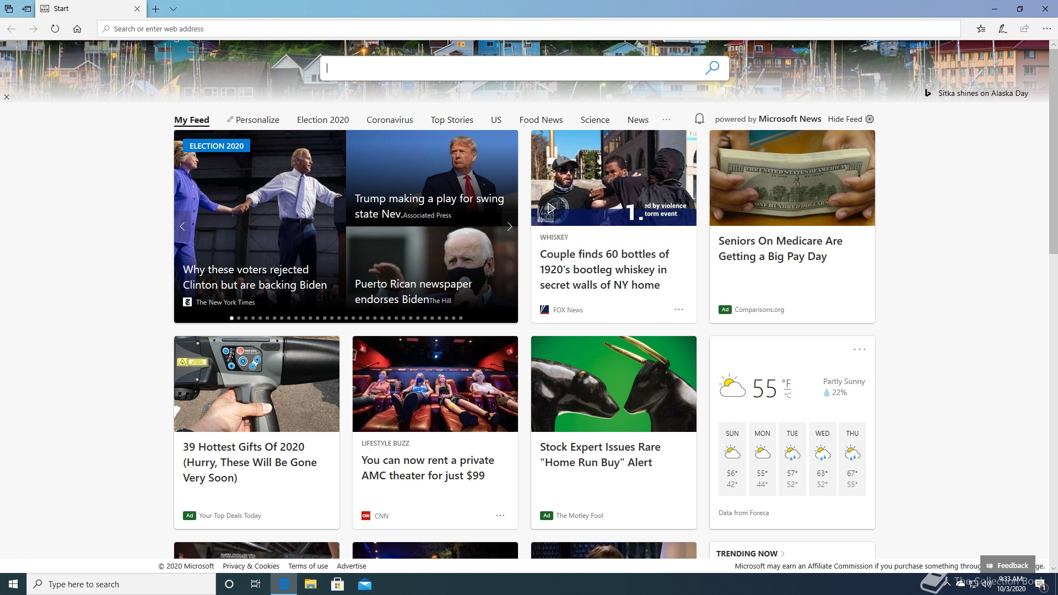This screenshot has width=1058, height=595.
Task: Click the Feedback button
Action: [1007, 565]
